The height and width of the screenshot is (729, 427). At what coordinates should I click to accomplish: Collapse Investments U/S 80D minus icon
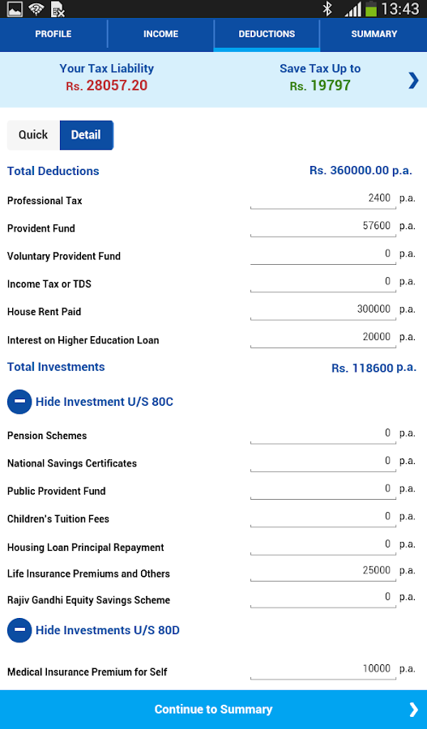tap(19, 630)
